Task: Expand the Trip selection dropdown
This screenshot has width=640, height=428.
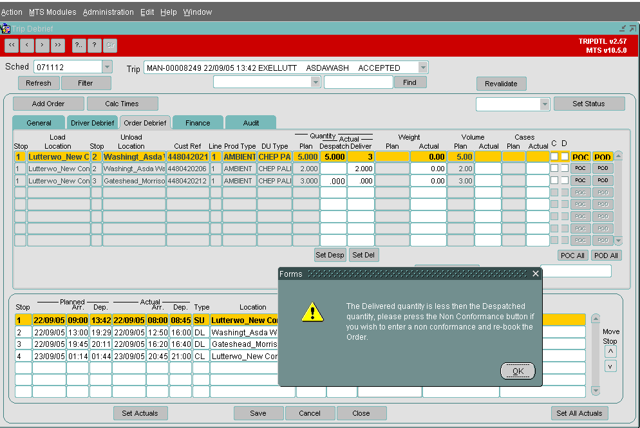Action: pos(423,68)
